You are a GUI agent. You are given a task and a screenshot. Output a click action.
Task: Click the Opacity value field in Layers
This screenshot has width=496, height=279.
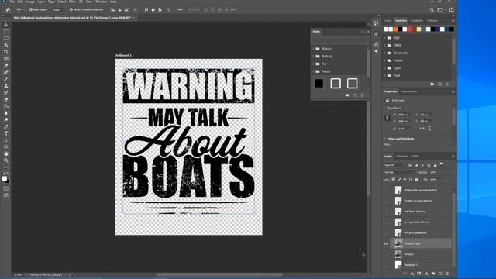pyautogui.click(x=434, y=172)
